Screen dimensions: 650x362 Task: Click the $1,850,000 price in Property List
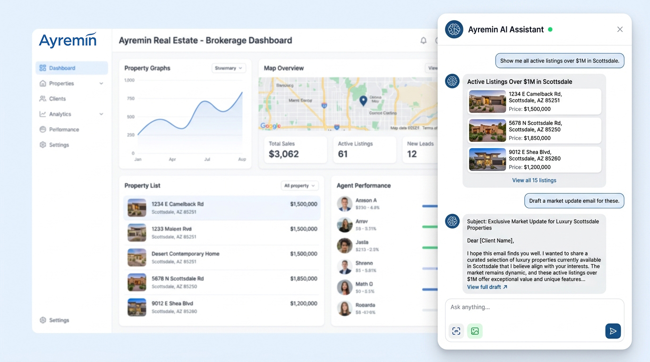304,279
